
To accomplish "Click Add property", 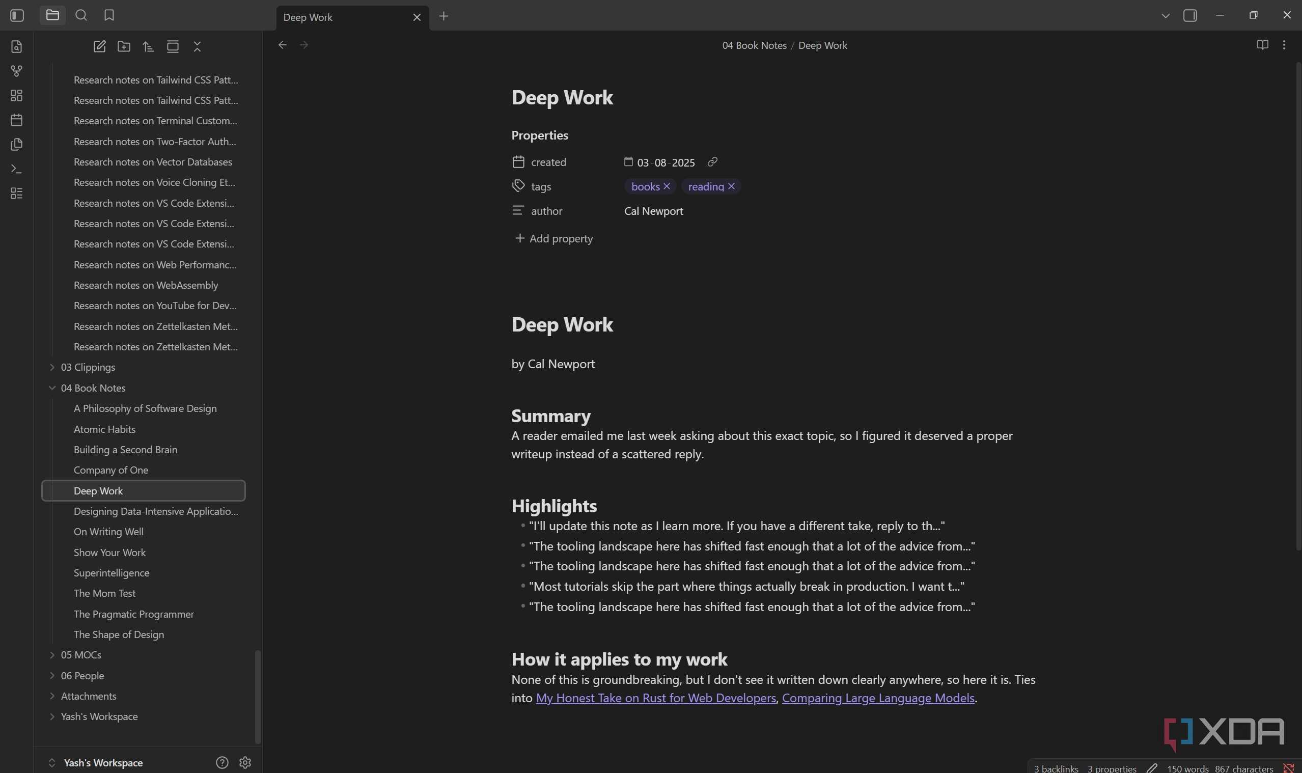I will coord(553,238).
